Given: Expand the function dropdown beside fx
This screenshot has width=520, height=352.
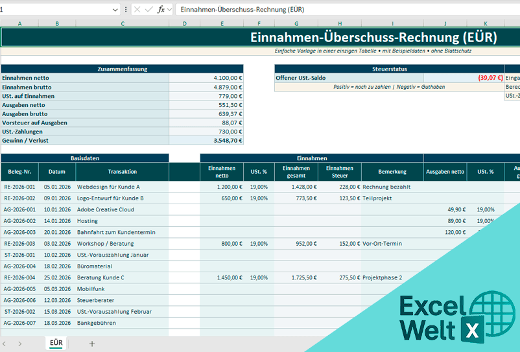Looking at the screenshot, I should point(170,10).
